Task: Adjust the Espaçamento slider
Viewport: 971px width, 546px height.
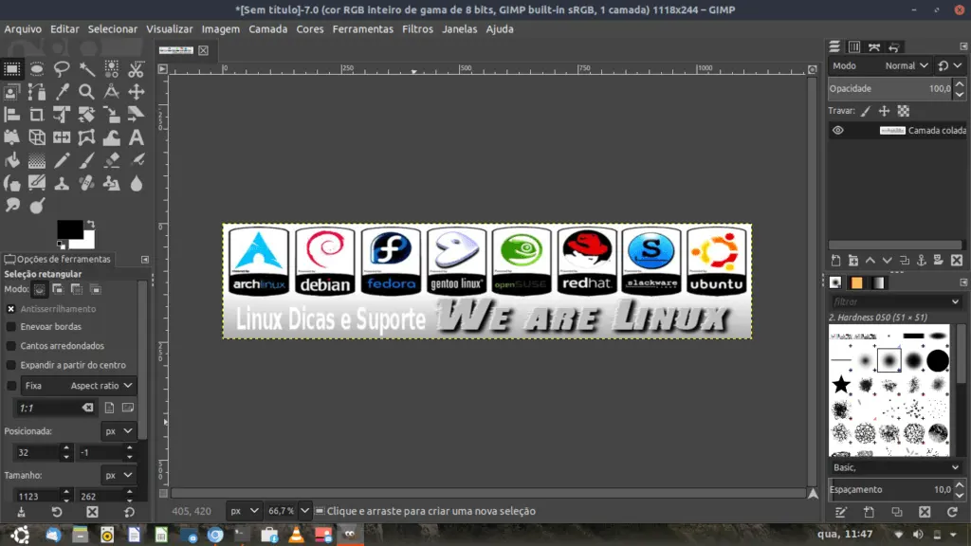Action: [x=890, y=489]
